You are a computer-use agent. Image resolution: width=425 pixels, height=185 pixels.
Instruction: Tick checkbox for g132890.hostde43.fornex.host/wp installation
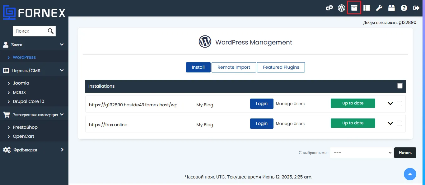pos(399,104)
